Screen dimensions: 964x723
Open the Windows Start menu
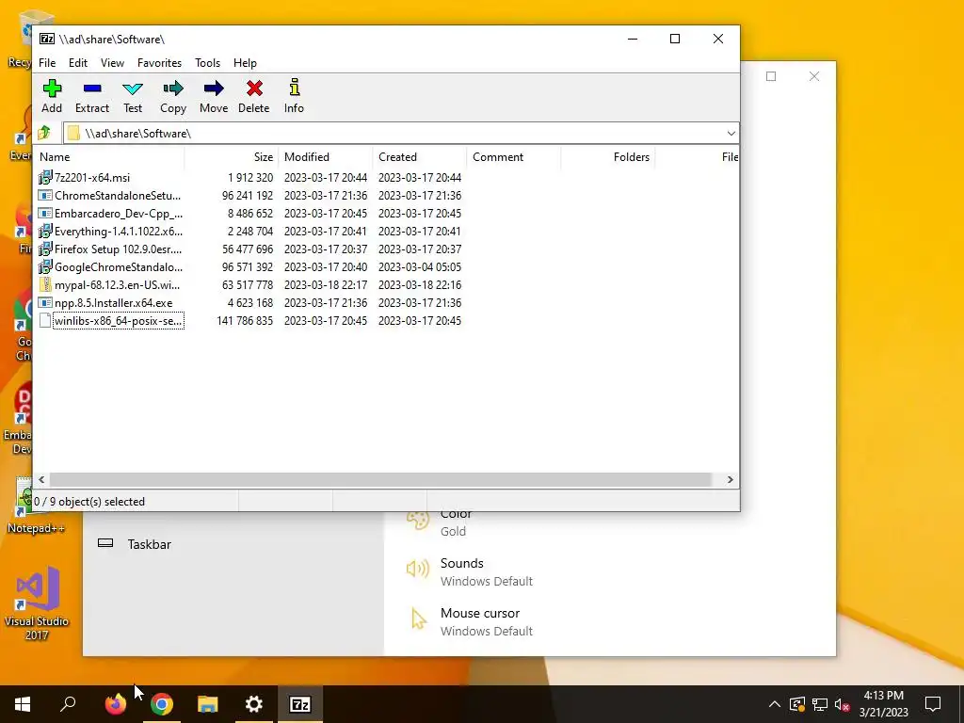(x=23, y=704)
